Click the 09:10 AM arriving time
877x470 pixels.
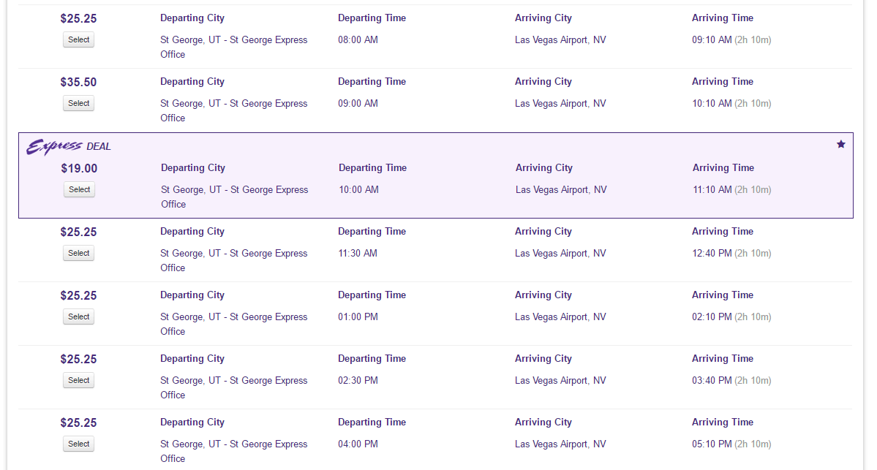click(x=712, y=40)
